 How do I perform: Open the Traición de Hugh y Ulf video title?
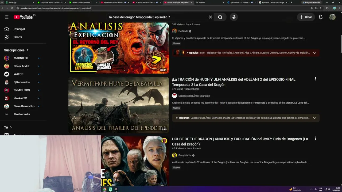pos(234,82)
